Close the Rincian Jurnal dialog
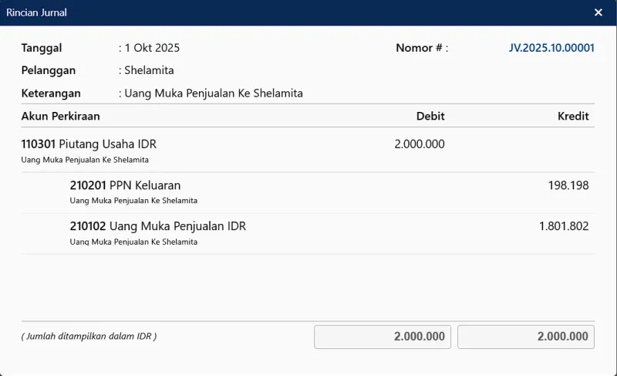Viewport: 617px width, 376px height. click(598, 12)
